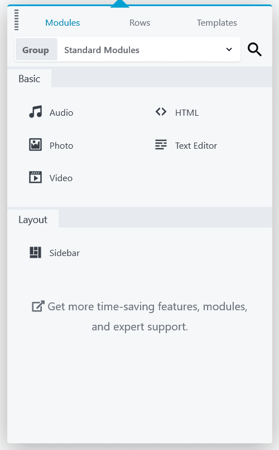Switch to the Rows tab
The height and width of the screenshot is (450, 279).
point(140,23)
